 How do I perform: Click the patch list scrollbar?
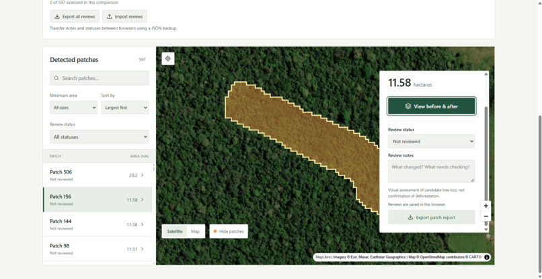pyautogui.click(x=154, y=167)
